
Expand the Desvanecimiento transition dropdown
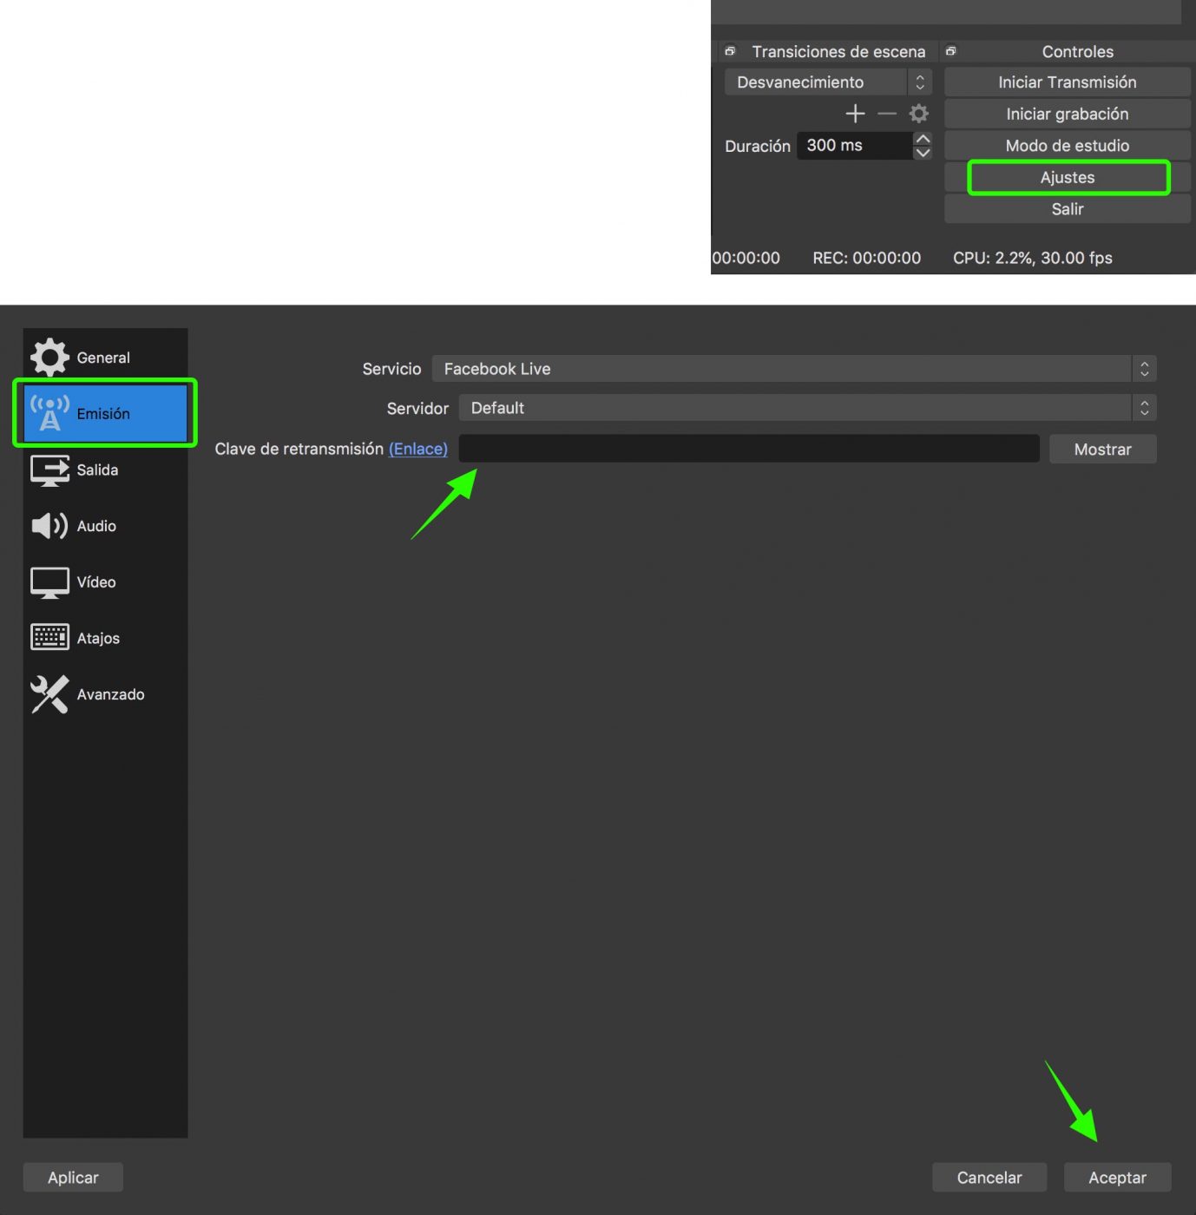[827, 82]
